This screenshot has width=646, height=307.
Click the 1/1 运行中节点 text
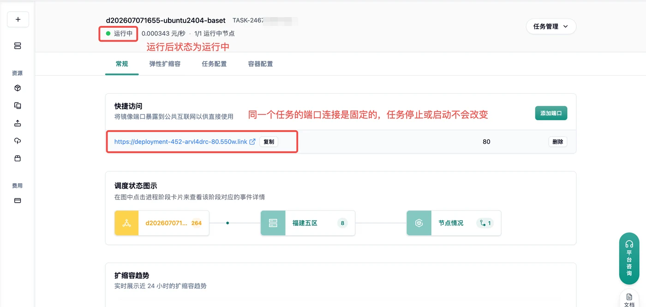pos(215,33)
